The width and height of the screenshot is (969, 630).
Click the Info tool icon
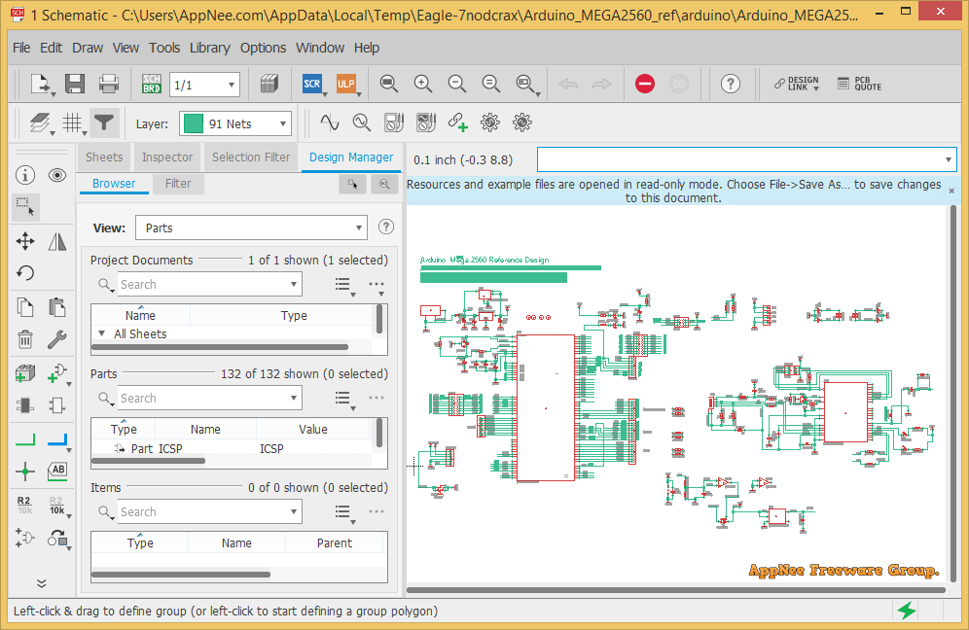click(24, 175)
